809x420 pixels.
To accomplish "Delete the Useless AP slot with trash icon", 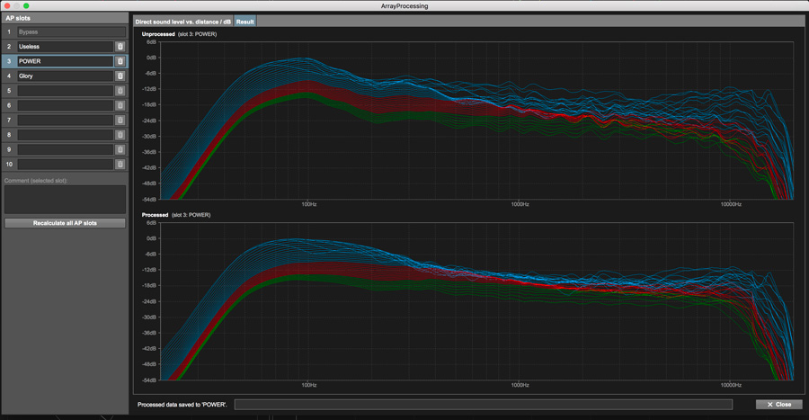I will 120,47.
